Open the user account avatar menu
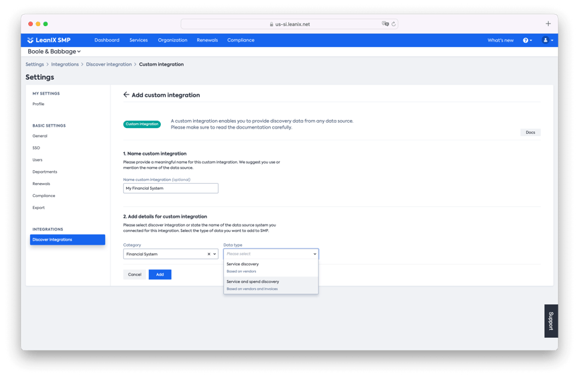 coord(547,40)
